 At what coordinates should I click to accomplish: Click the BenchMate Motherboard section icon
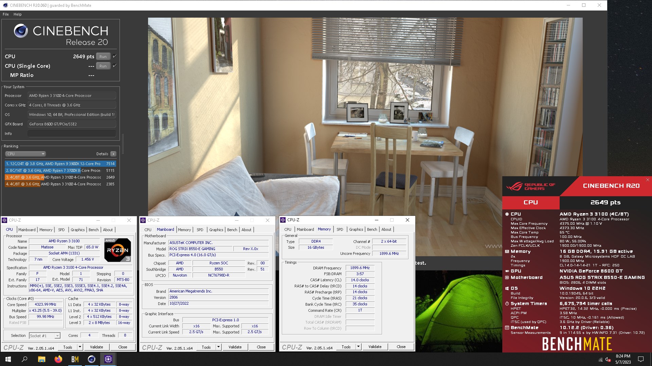coord(507,278)
